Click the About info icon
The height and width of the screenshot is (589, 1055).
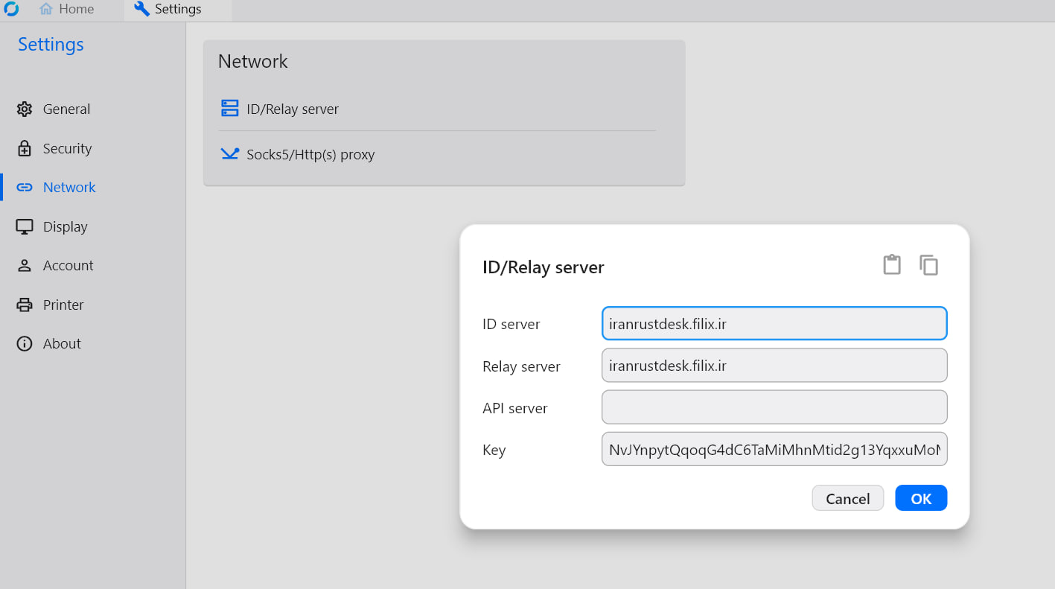coord(25,344)
